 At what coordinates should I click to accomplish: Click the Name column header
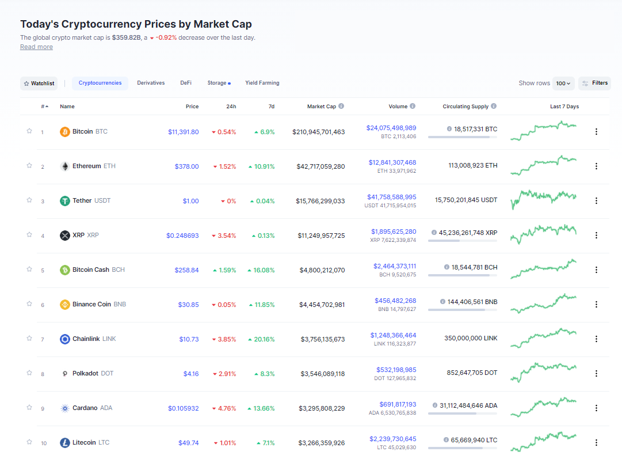pyautogui.click(x=67, y=107)
